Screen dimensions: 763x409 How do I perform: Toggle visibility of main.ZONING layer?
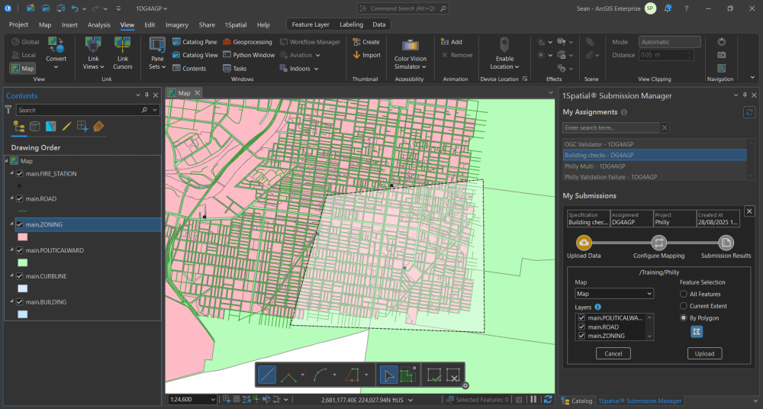[x=20, y=224]
